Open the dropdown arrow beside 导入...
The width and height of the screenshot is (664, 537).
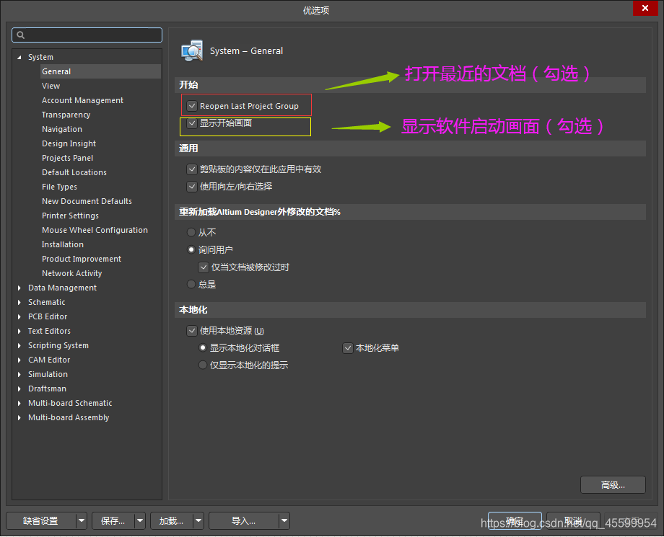[284, 521]
